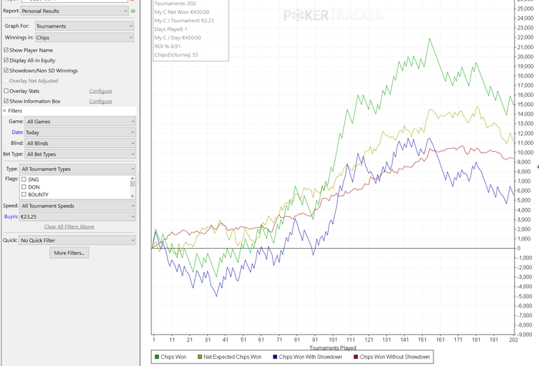Click the ROI % line in information box
The width and height of the screenshot is (539, 366).
click(x=168, y=46)
